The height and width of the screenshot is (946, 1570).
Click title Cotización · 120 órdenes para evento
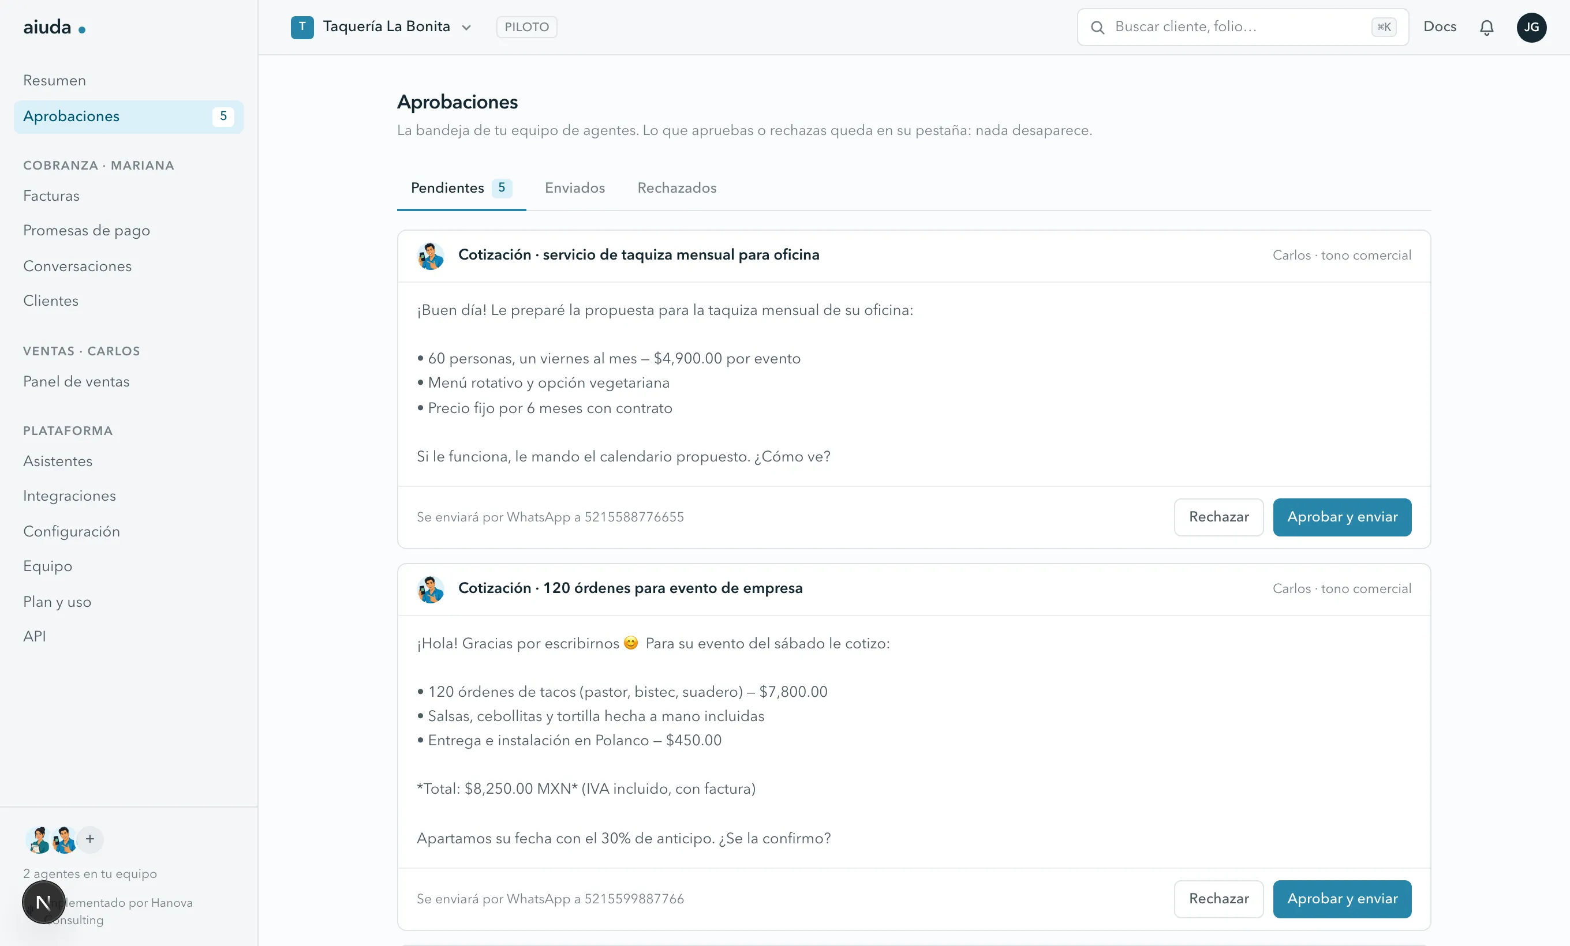tap(630, 588)
